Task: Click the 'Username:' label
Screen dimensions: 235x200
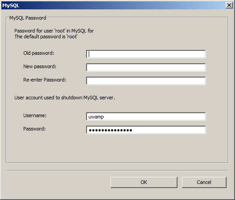Action: coord(35,115)
